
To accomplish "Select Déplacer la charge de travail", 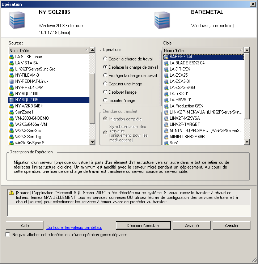I will click(x=105, y=67).
